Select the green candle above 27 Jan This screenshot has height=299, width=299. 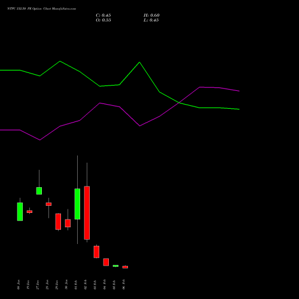(x=39, y=191)
